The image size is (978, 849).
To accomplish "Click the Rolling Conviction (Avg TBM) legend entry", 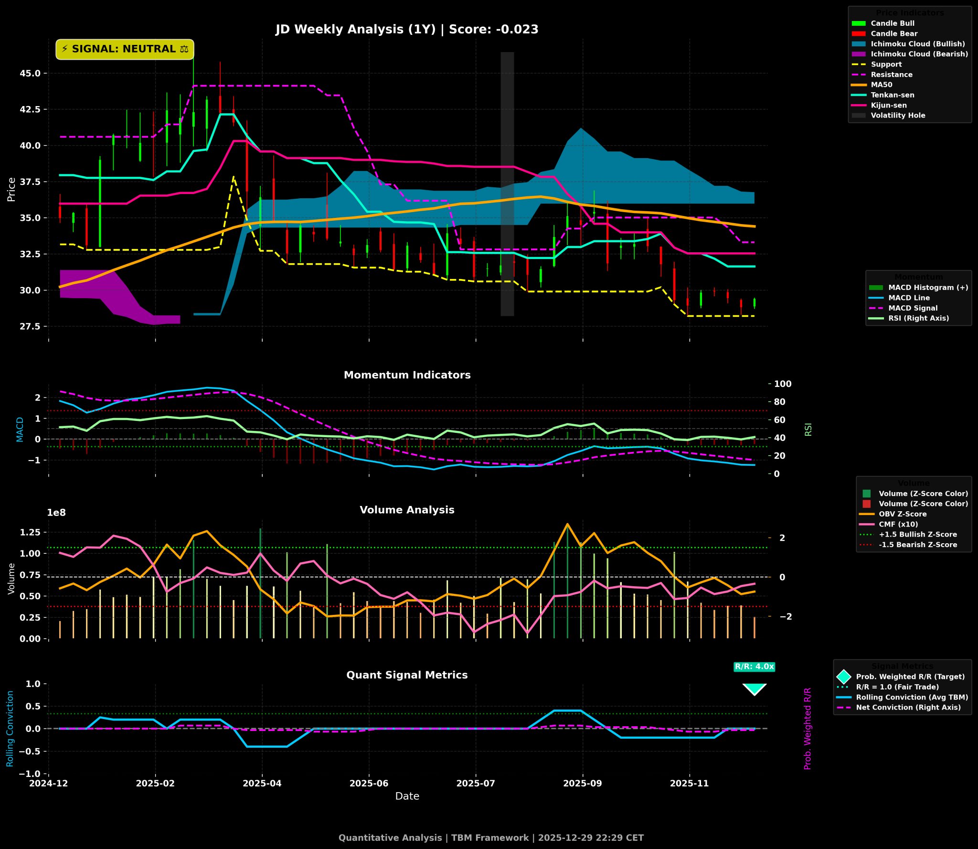I will [912, 697].
